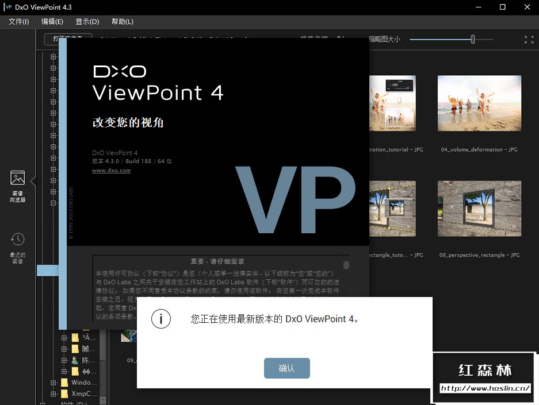Select the 04_volume_deformation JPG thumbnail
Image resolution: width=539 pixels, height=405 pixels.
(479, 103)
